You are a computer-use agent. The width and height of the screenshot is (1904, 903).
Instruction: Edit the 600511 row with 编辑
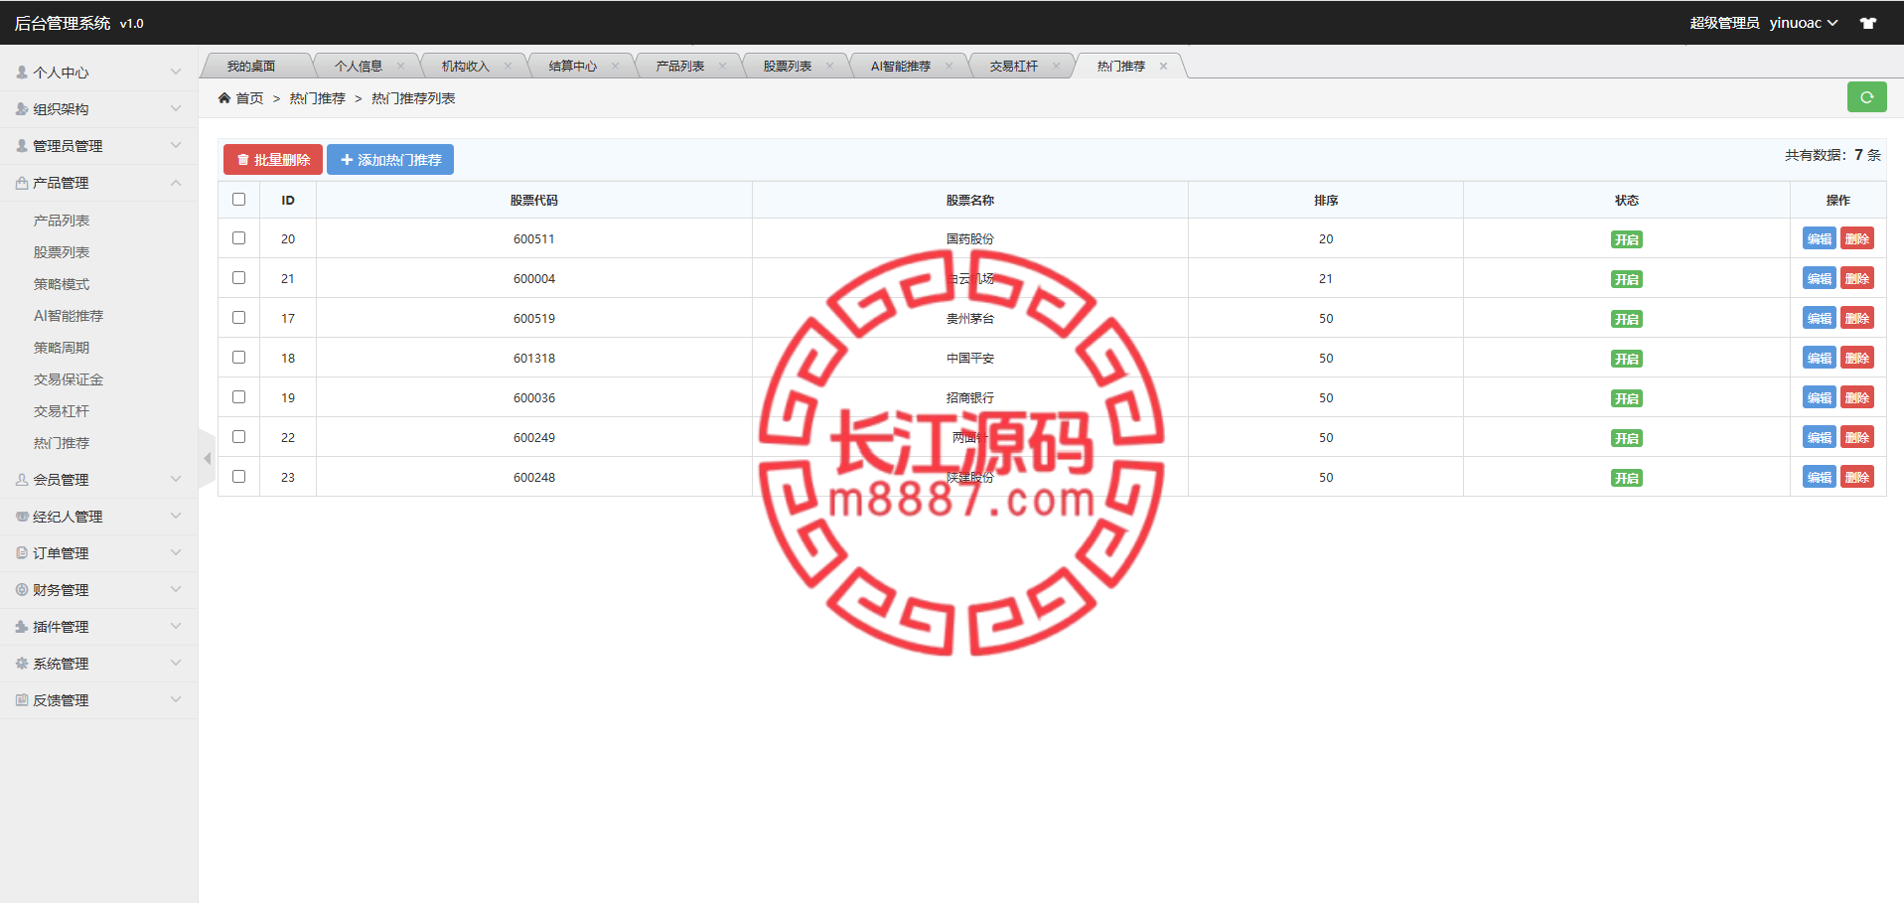[x=1819, y=238]
